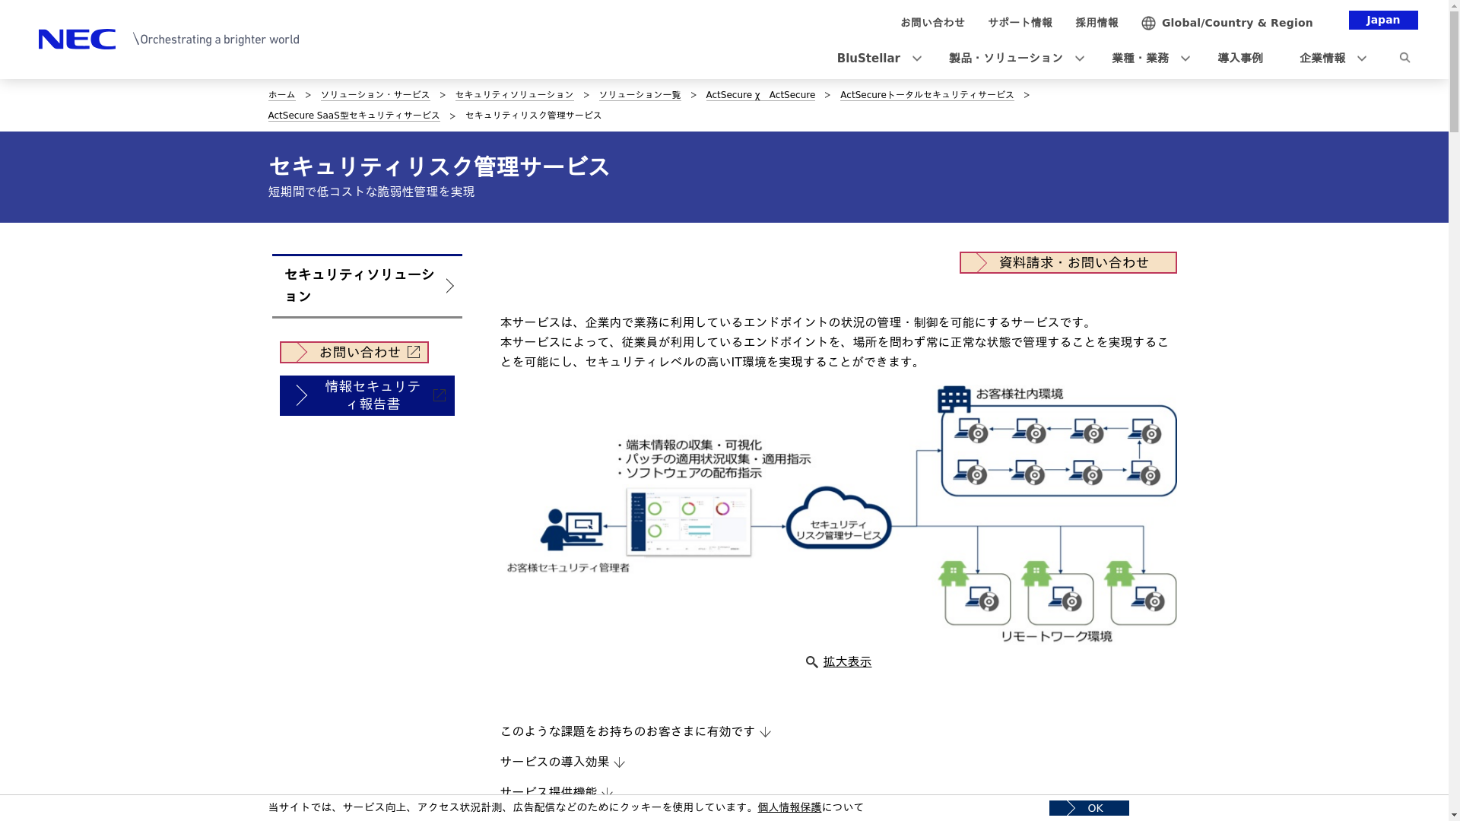
Task: Open the 企業情報 dropdown menu
Action: [x=1361, y=59]
